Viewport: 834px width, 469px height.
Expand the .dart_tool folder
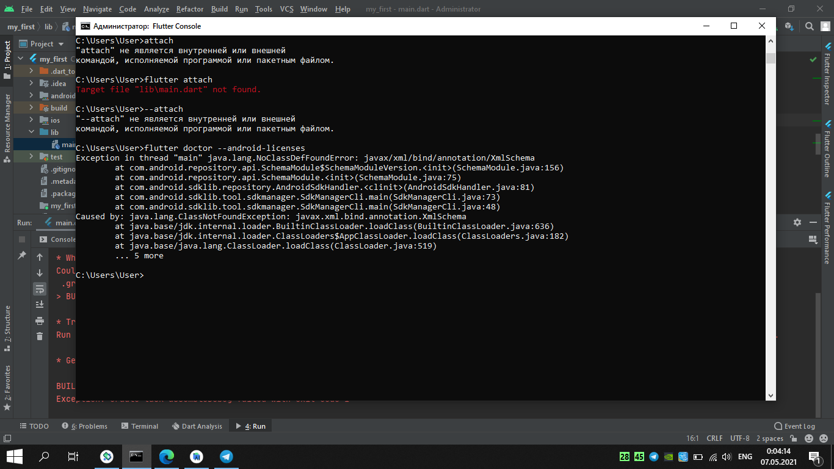click(x=31, y=71)
